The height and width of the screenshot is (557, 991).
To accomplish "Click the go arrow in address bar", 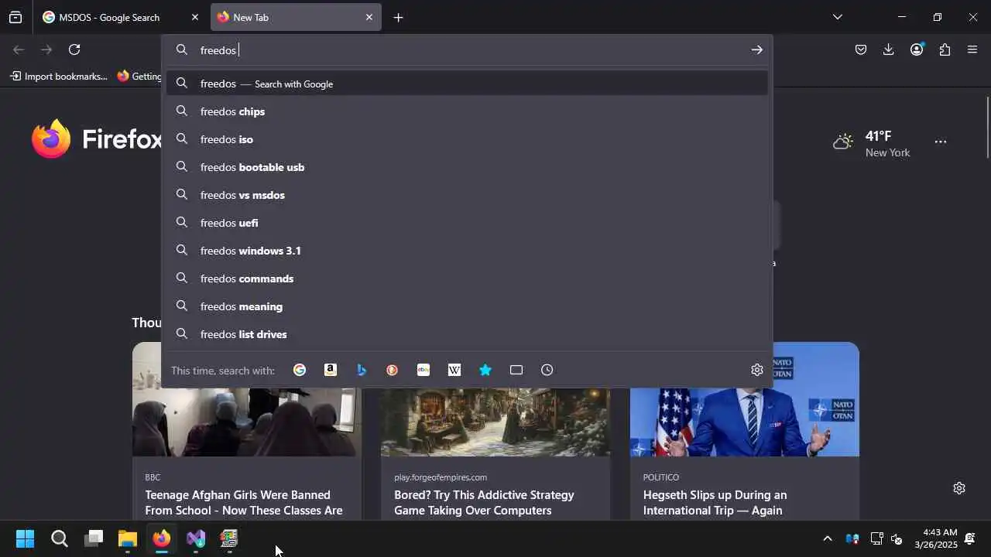I will [x=756, y=50].
